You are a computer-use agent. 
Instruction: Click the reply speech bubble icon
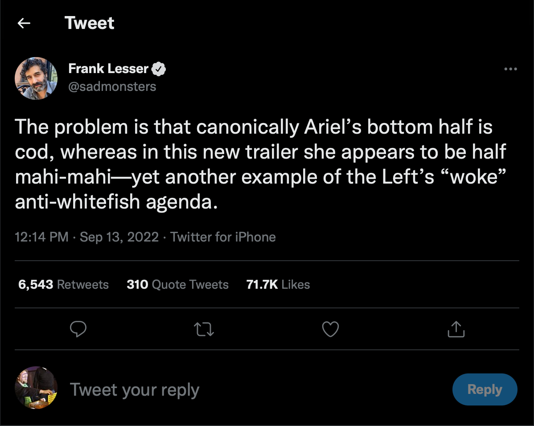[x=78, y=329]
